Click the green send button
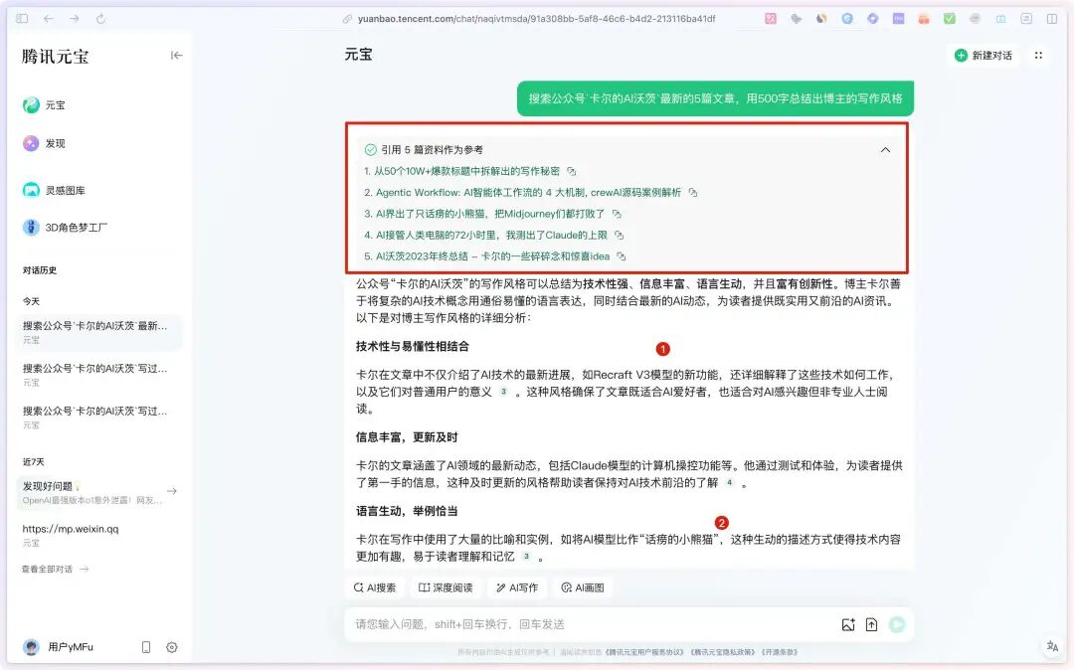The width and height of the screenshot is (1074, 670). coord(897,624)
